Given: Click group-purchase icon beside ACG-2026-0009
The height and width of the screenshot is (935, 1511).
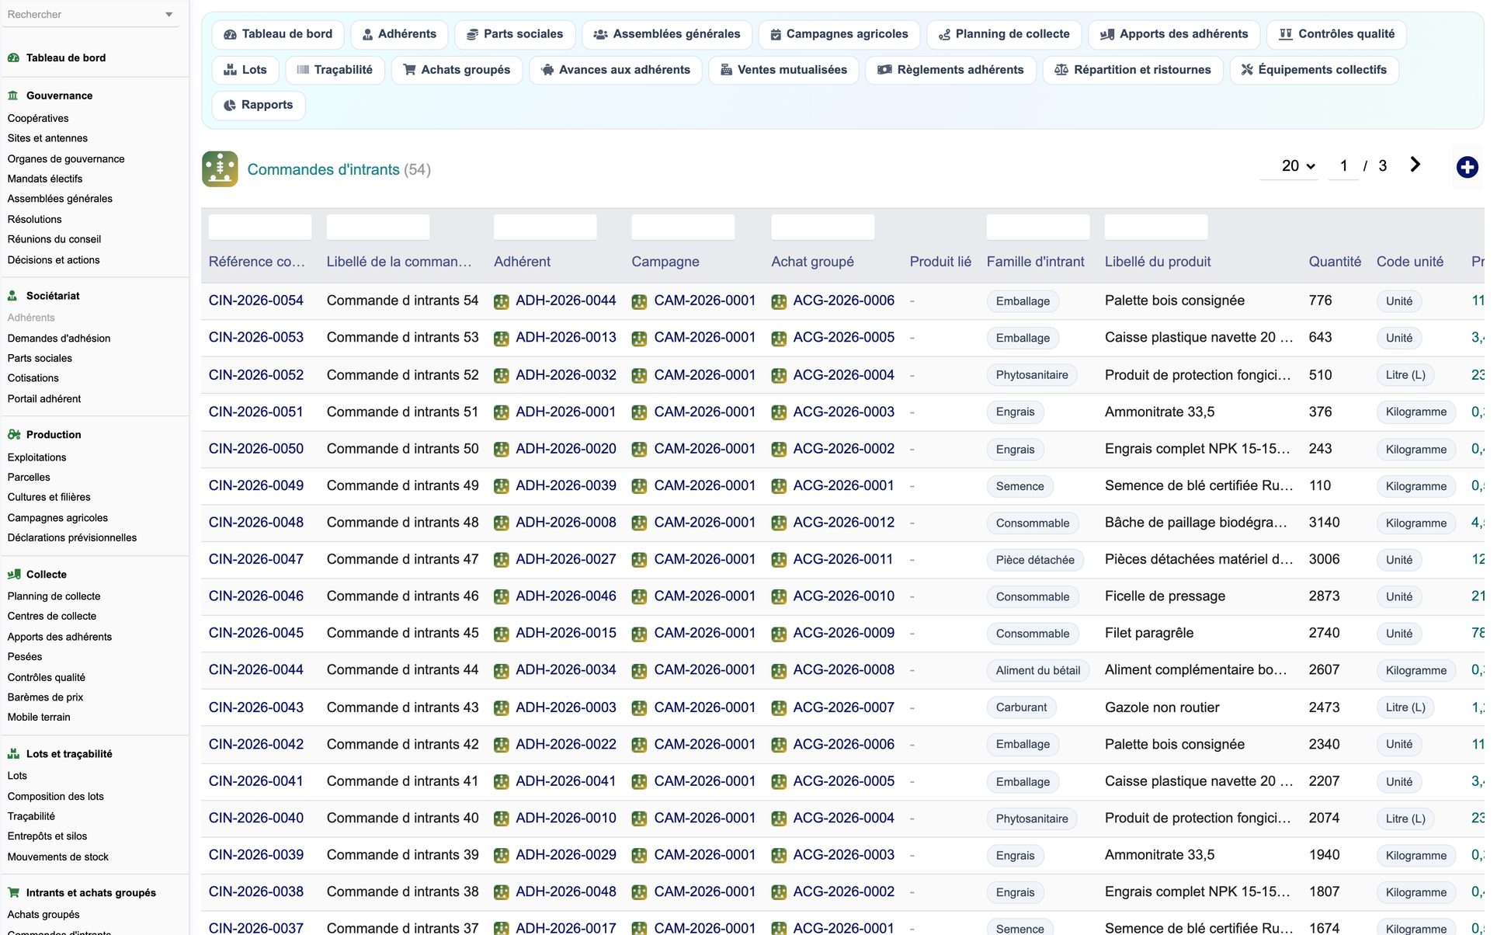Looking at the screenshot, I should point(779,634).
